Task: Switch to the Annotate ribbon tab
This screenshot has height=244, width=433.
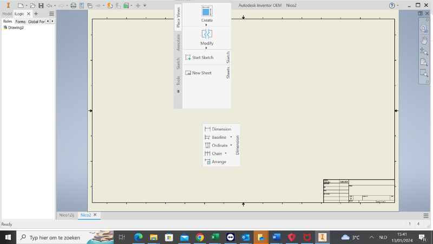Action: click(178, 43)
